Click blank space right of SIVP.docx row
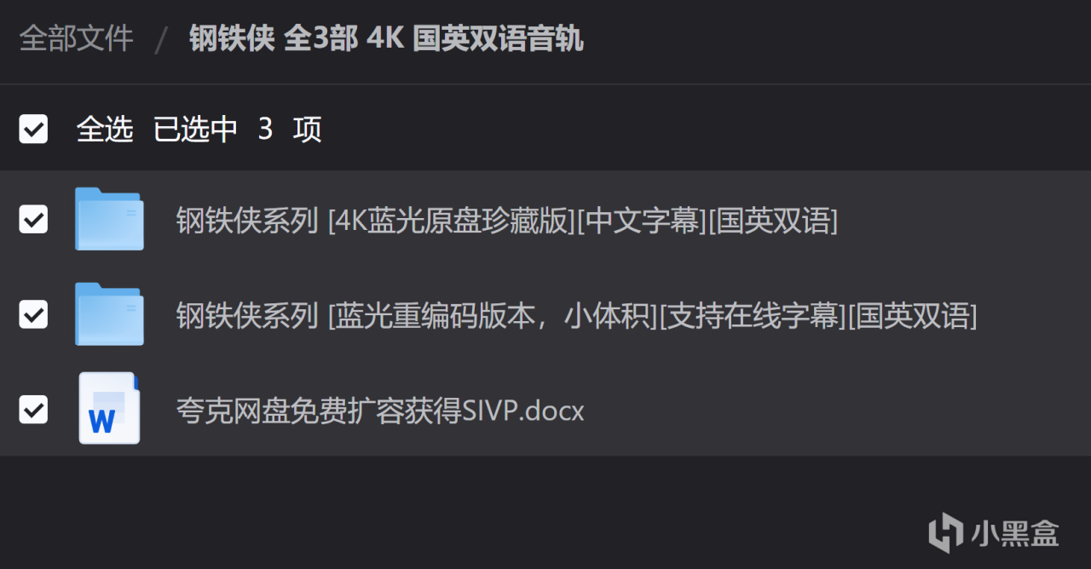Viewport: 1091px width, 569px height. tap(835, 410)
